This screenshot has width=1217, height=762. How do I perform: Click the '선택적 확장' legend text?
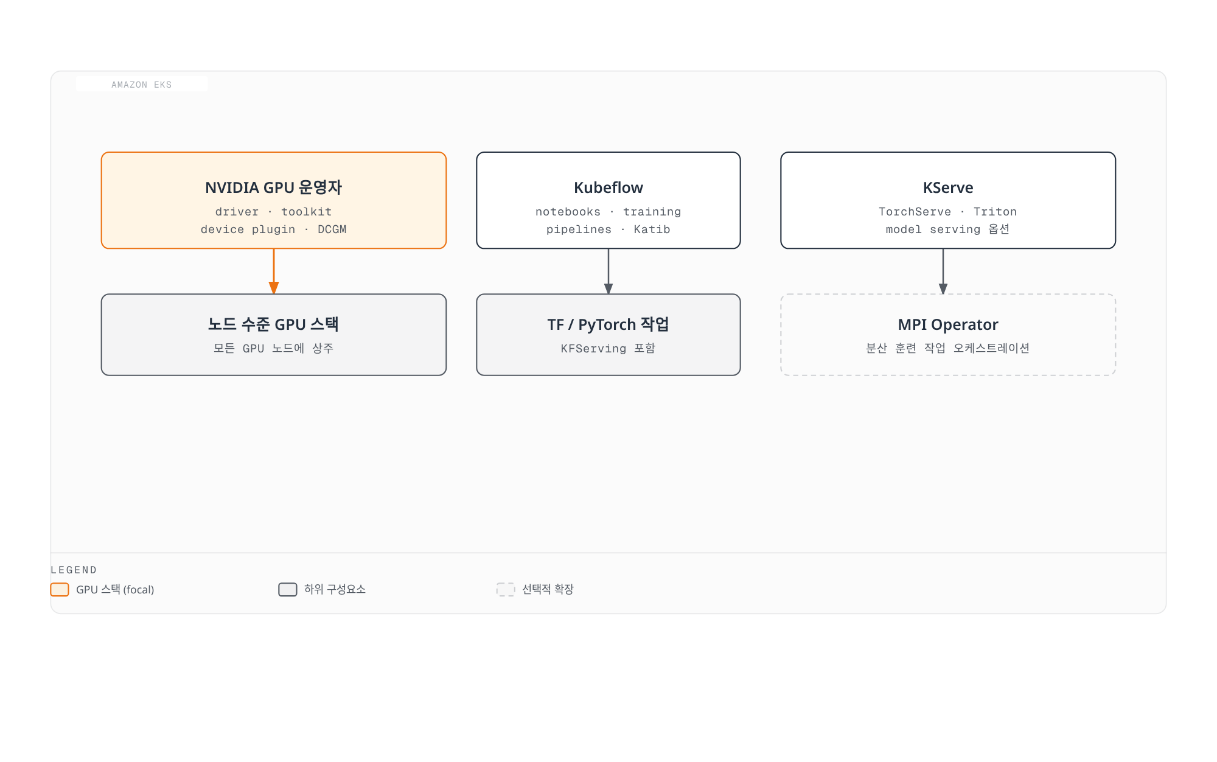coord(548,589)
